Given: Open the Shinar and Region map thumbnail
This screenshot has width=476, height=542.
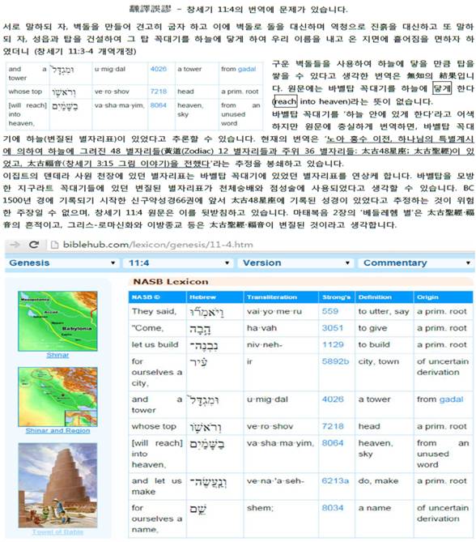Looking at the screenshot, I should click(57, 397).
